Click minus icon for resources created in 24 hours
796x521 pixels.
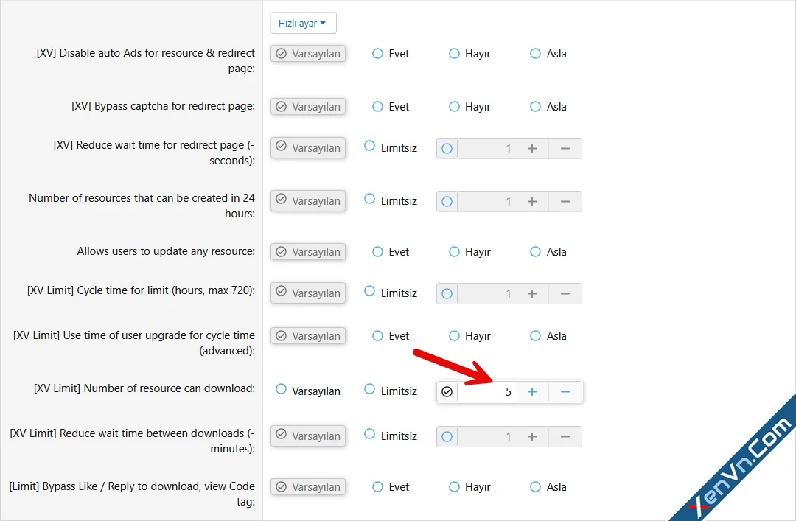pyautogui.click(x=565, y=202)
